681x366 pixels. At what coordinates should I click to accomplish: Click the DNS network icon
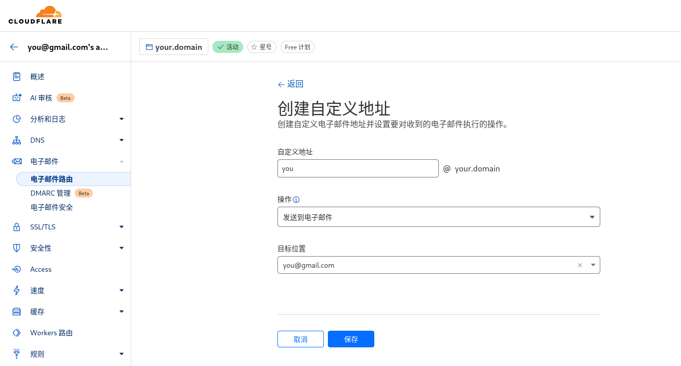(17, 140)
